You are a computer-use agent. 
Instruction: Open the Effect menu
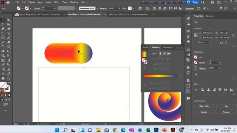(57, 2)
